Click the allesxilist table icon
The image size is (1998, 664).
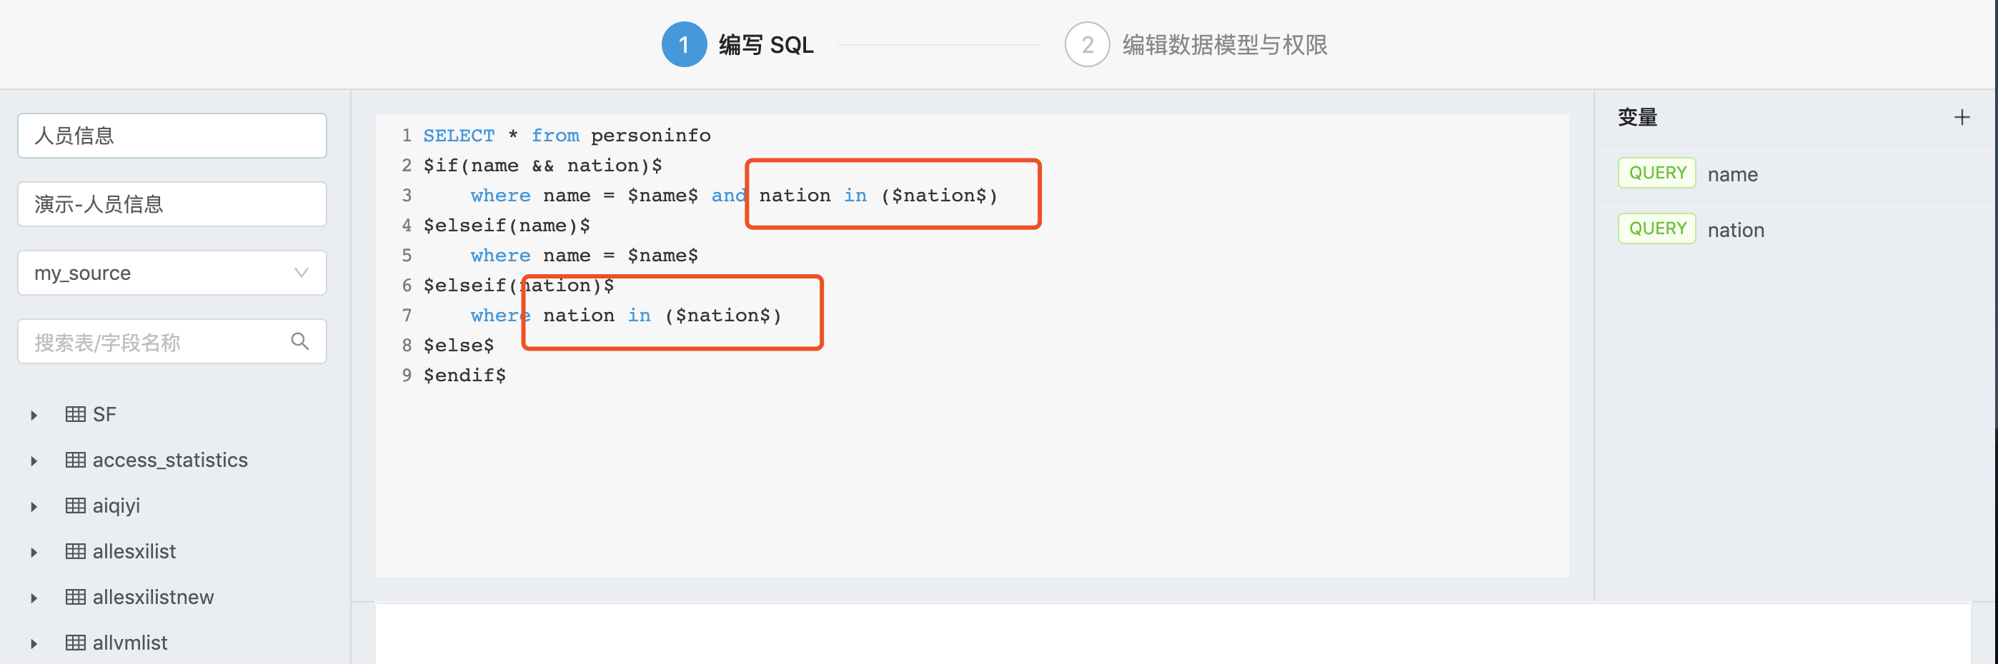pos(75,552)
